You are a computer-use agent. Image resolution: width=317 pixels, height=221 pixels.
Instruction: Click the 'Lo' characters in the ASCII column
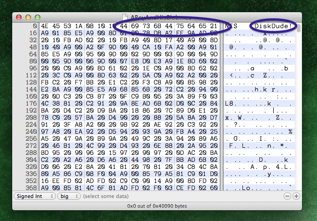tap(246, 188)
